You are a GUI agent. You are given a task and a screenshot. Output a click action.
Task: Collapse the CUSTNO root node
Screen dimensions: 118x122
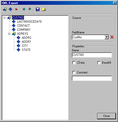point(4,18)
